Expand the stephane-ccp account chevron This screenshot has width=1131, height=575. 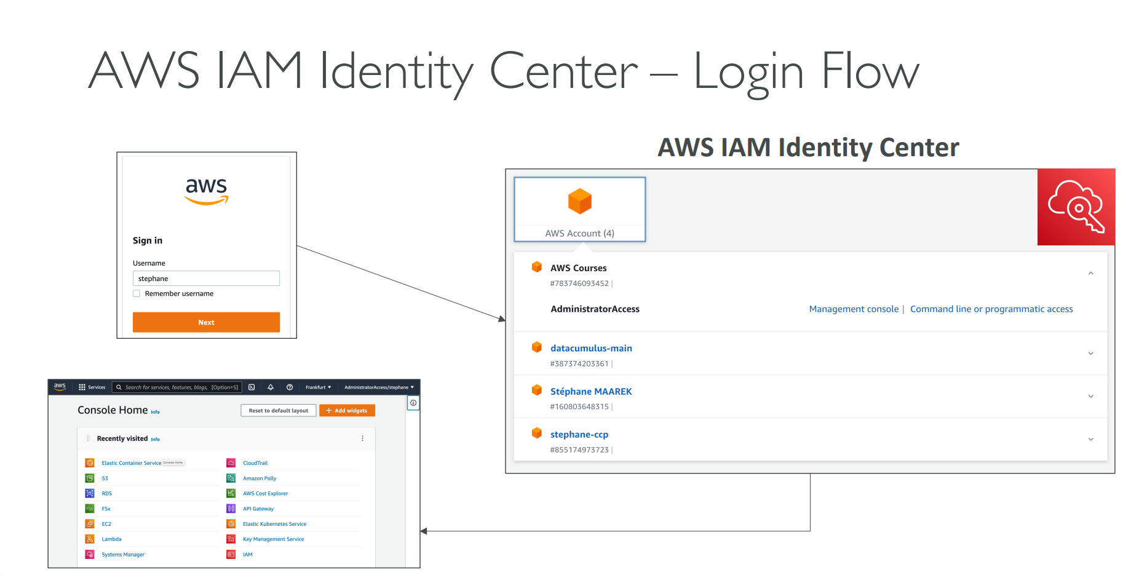pos(1091,440)
